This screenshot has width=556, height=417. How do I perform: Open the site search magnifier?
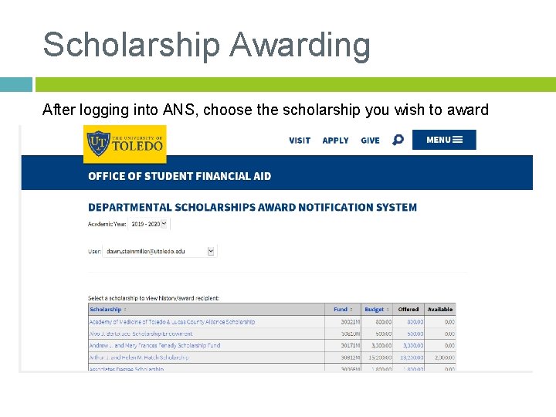[398, 140]
